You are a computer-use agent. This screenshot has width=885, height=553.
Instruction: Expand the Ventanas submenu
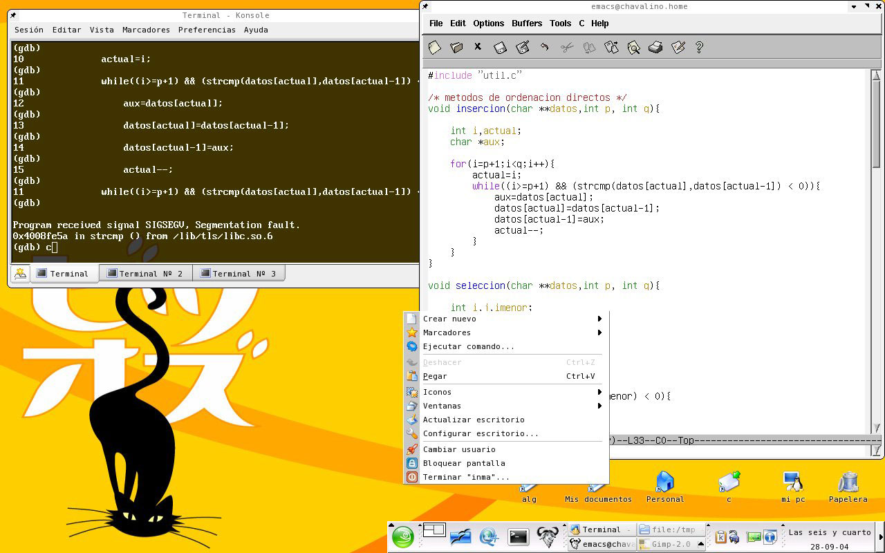506,406
